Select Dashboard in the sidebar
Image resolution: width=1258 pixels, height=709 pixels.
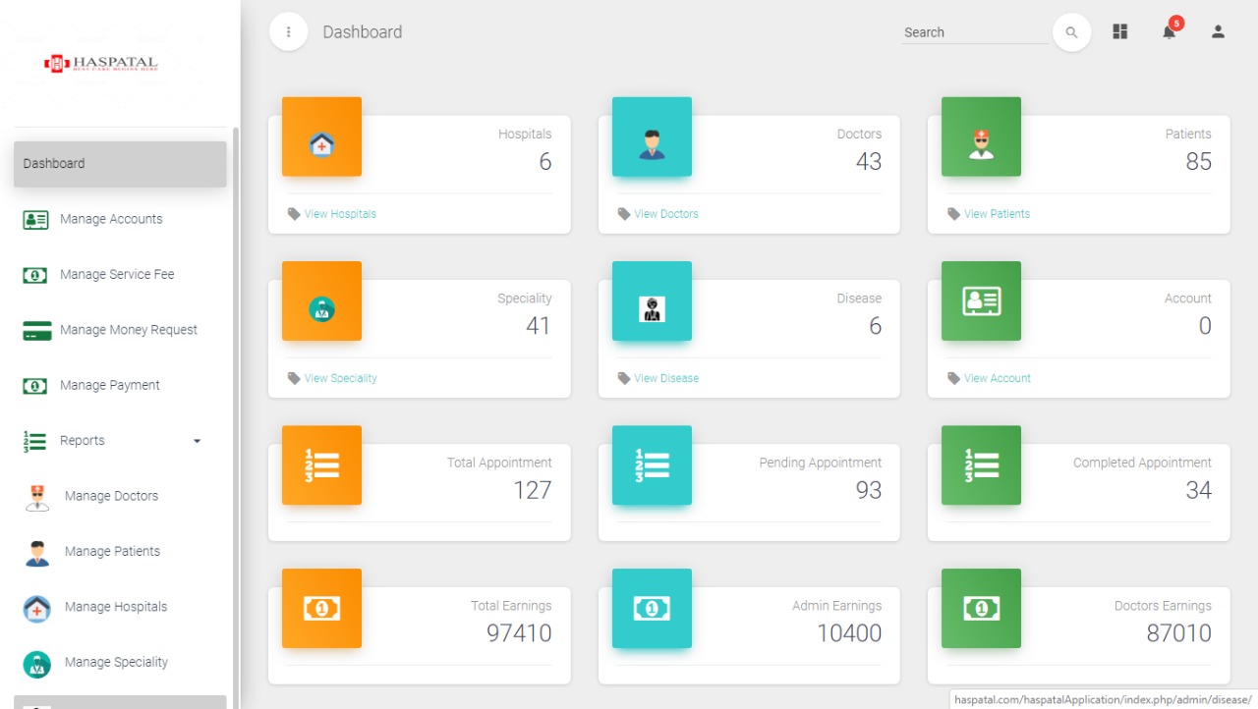coord(53,163)
